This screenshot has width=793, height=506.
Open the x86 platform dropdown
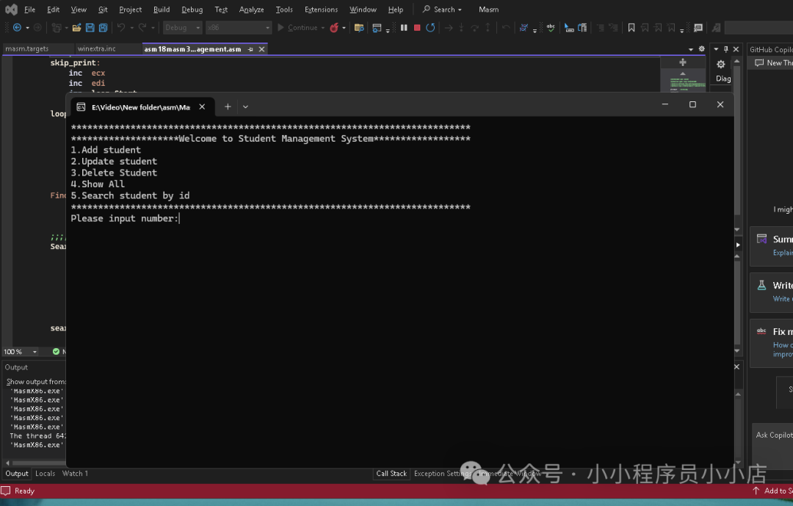point(237,28)
